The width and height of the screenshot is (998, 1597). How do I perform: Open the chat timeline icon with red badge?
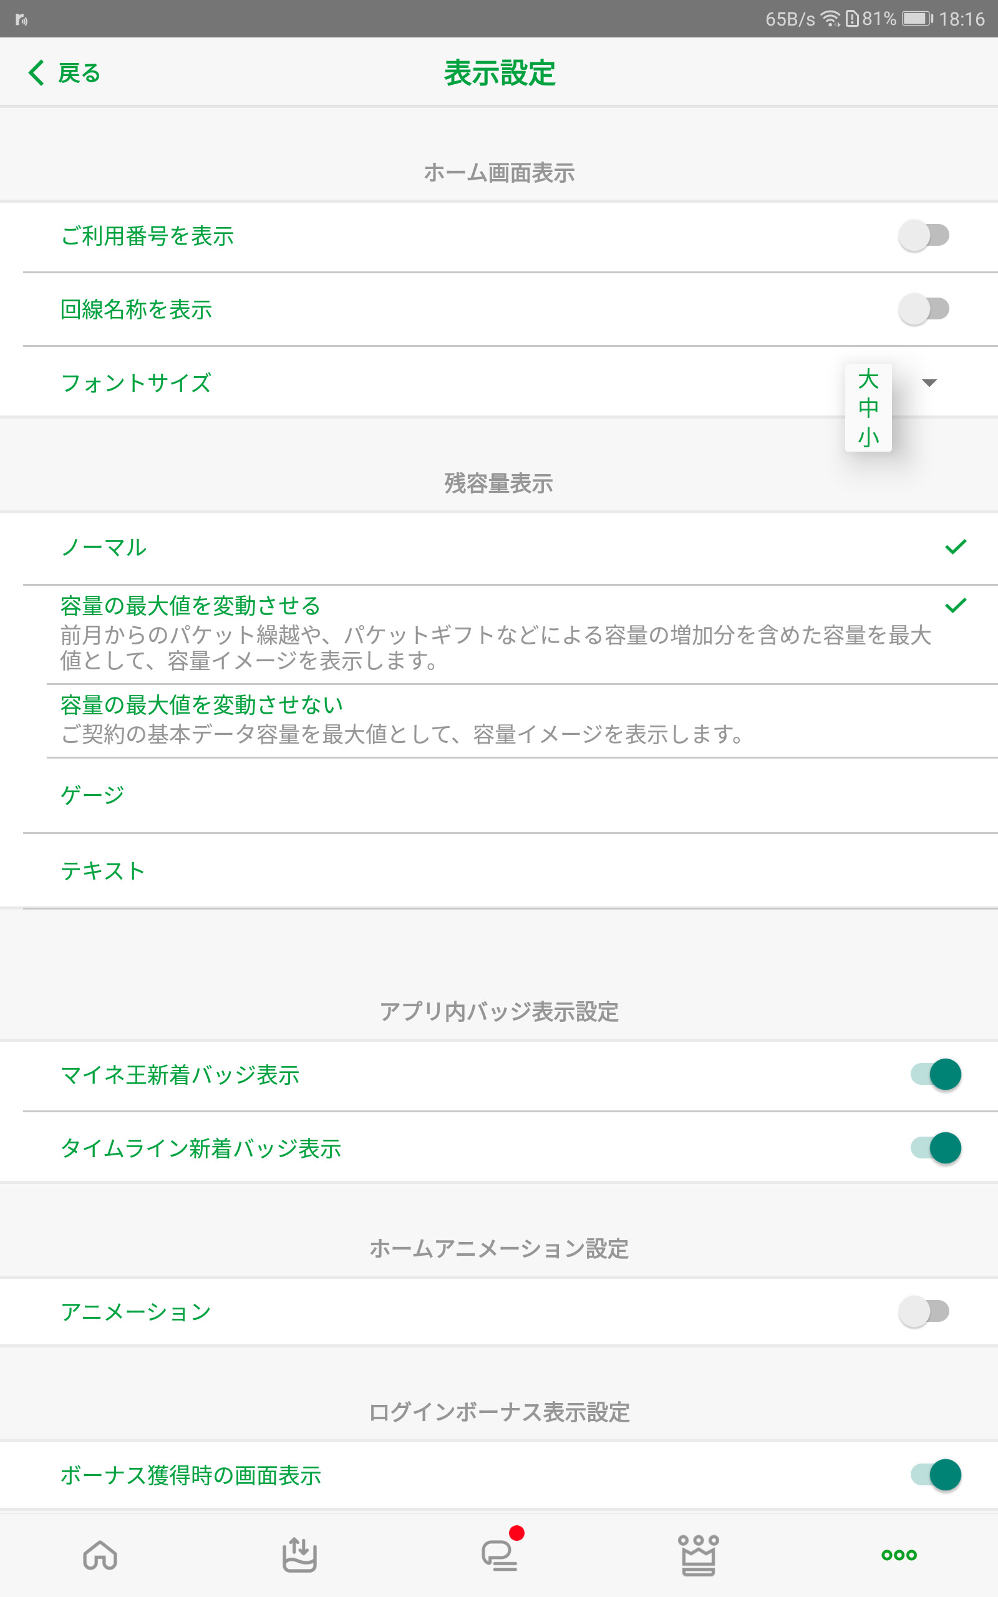coord(500,1554)
